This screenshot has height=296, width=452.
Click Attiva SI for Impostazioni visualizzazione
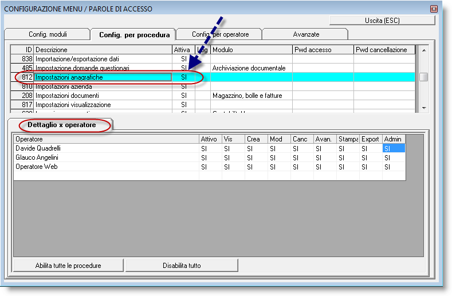(184, 105)
